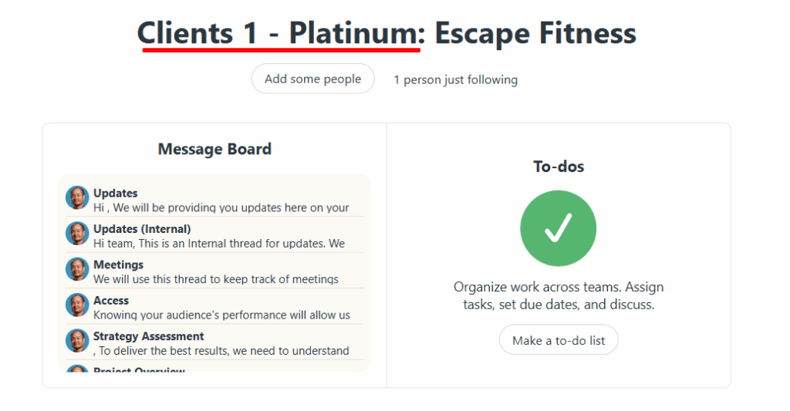Click the 'Knowing your audience's performance' preview text
The width and height of the screenshot is (790, 411).
[221, 315]
